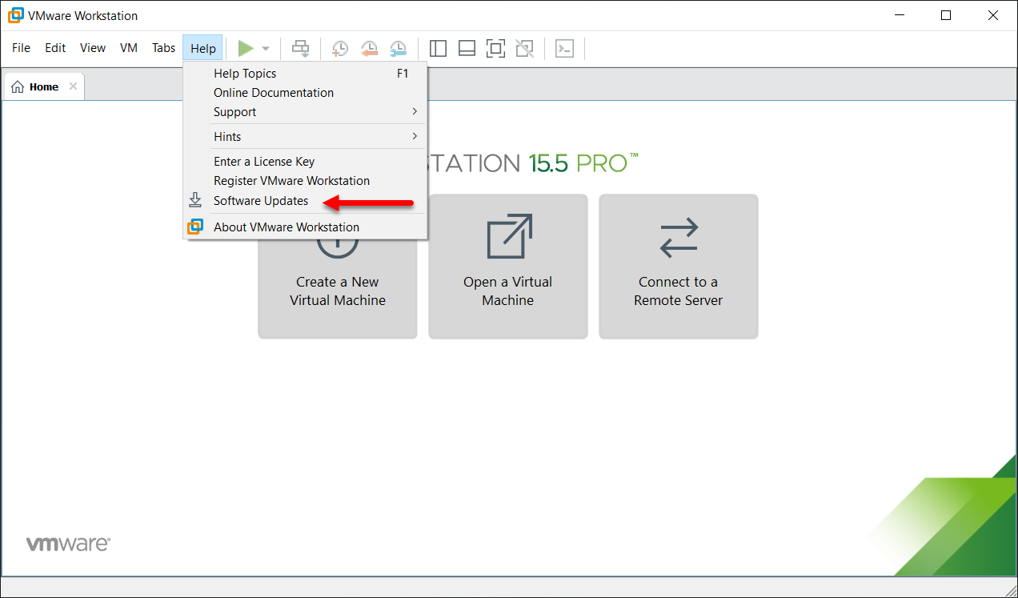This screenshot has width=1018, height=598.
Task: Click the Revert to Snapshot icon
Action: click(x=369, y=49)
